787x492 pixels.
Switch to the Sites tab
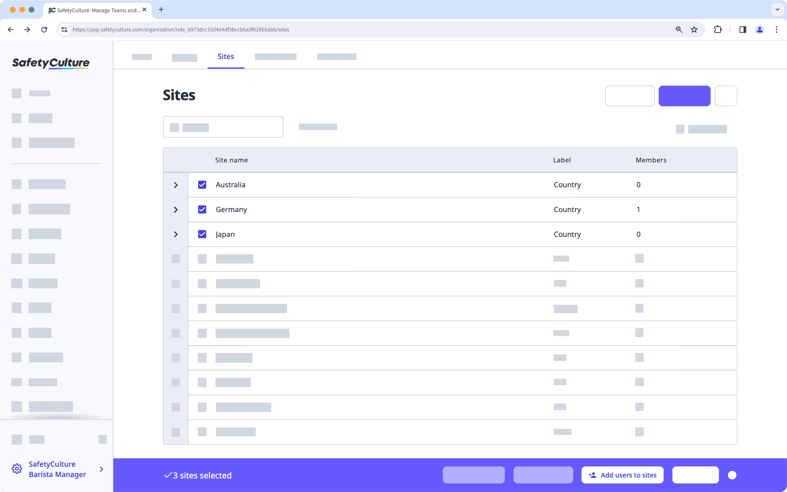226,56
